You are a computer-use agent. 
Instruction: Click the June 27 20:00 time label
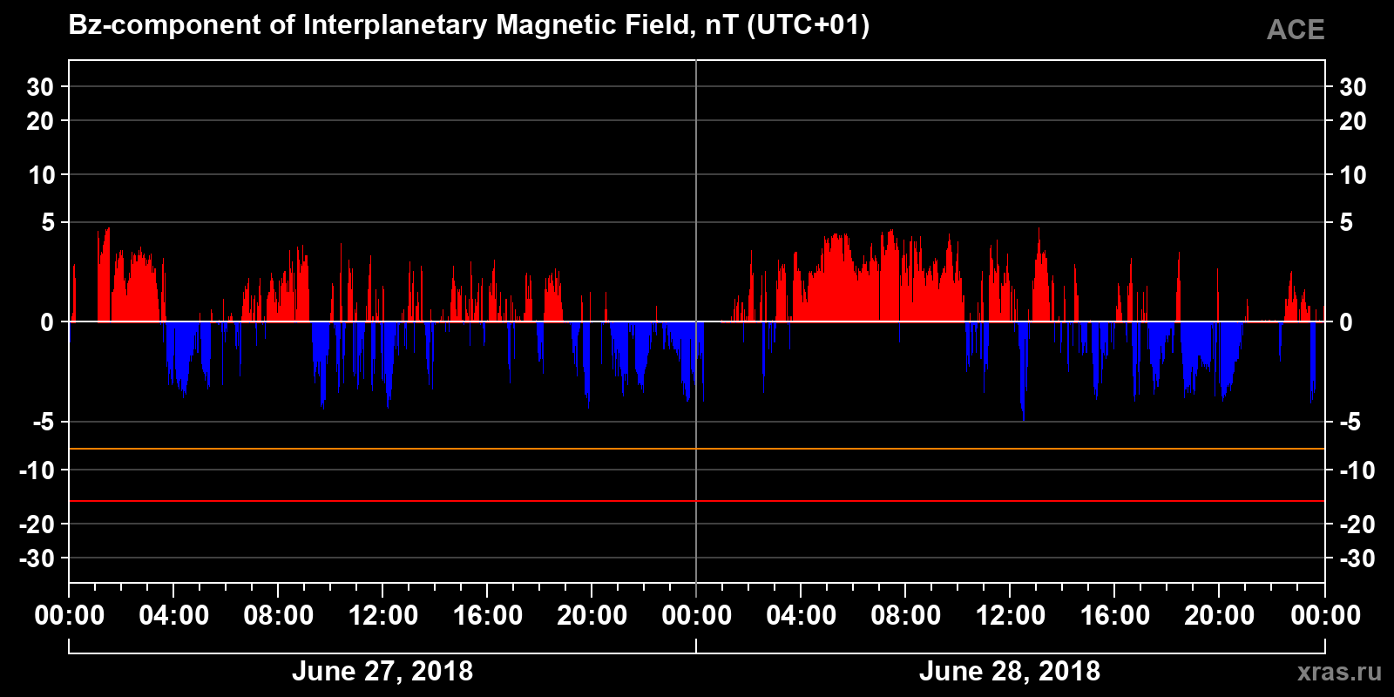click(x=592, y=615)
